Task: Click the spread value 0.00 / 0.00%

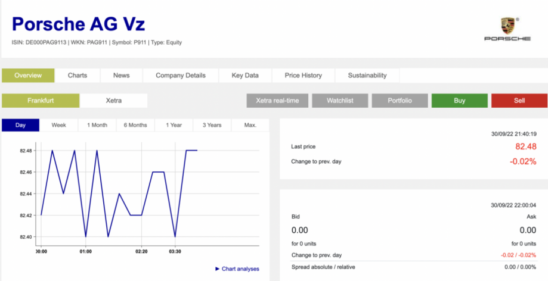Action: pos(521,267)
